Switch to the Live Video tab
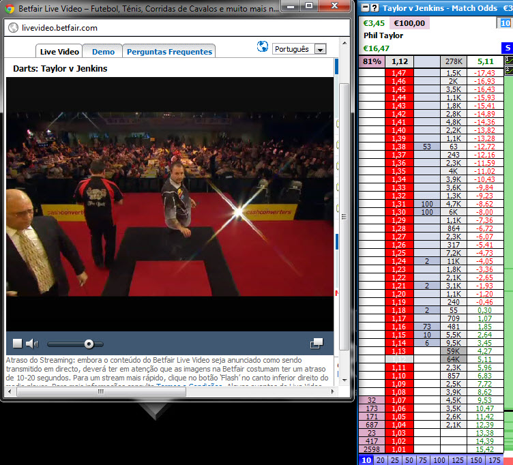Screen dimensions: 513x465 [59, 52]
